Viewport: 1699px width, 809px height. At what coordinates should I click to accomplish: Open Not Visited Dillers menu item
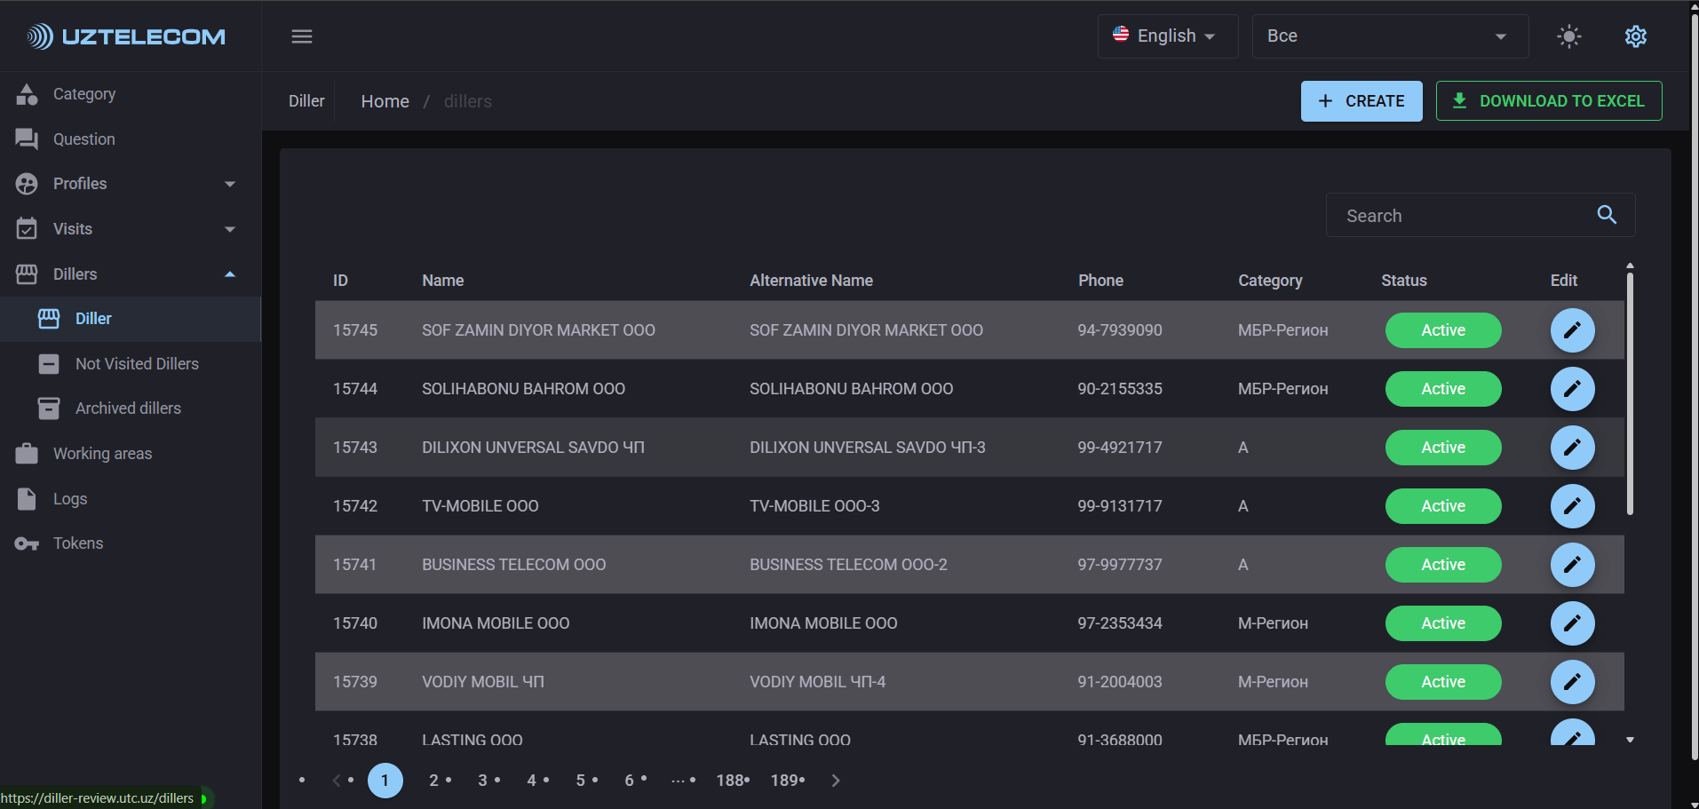click(x=137, y=364)
